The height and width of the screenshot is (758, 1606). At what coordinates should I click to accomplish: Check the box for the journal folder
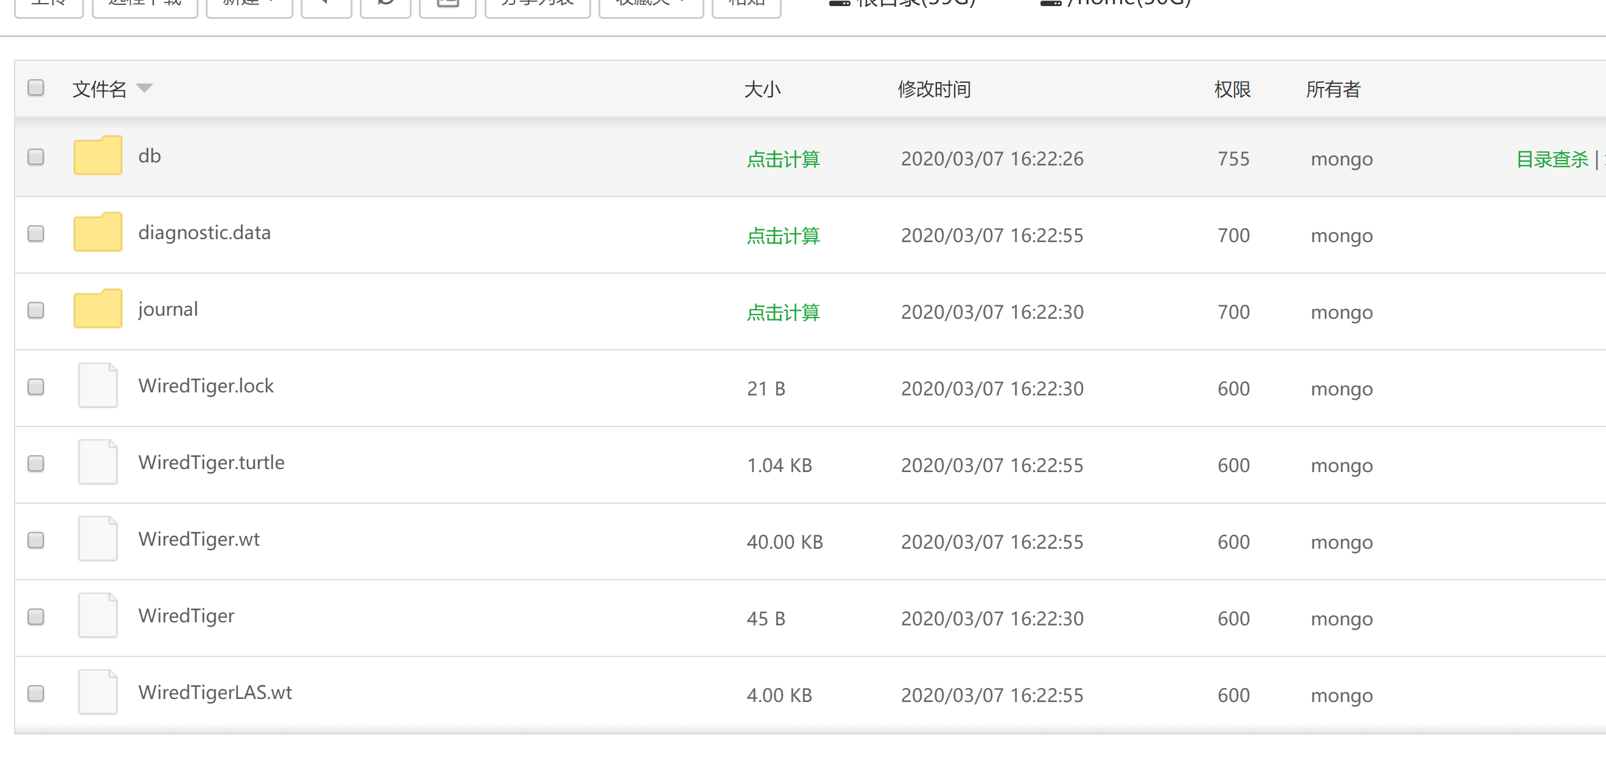(36, 310)
